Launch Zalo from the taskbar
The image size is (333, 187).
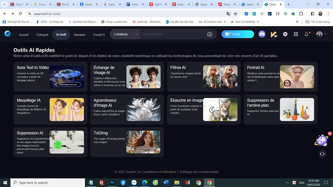pyautogui.click(x=134, y=183)
